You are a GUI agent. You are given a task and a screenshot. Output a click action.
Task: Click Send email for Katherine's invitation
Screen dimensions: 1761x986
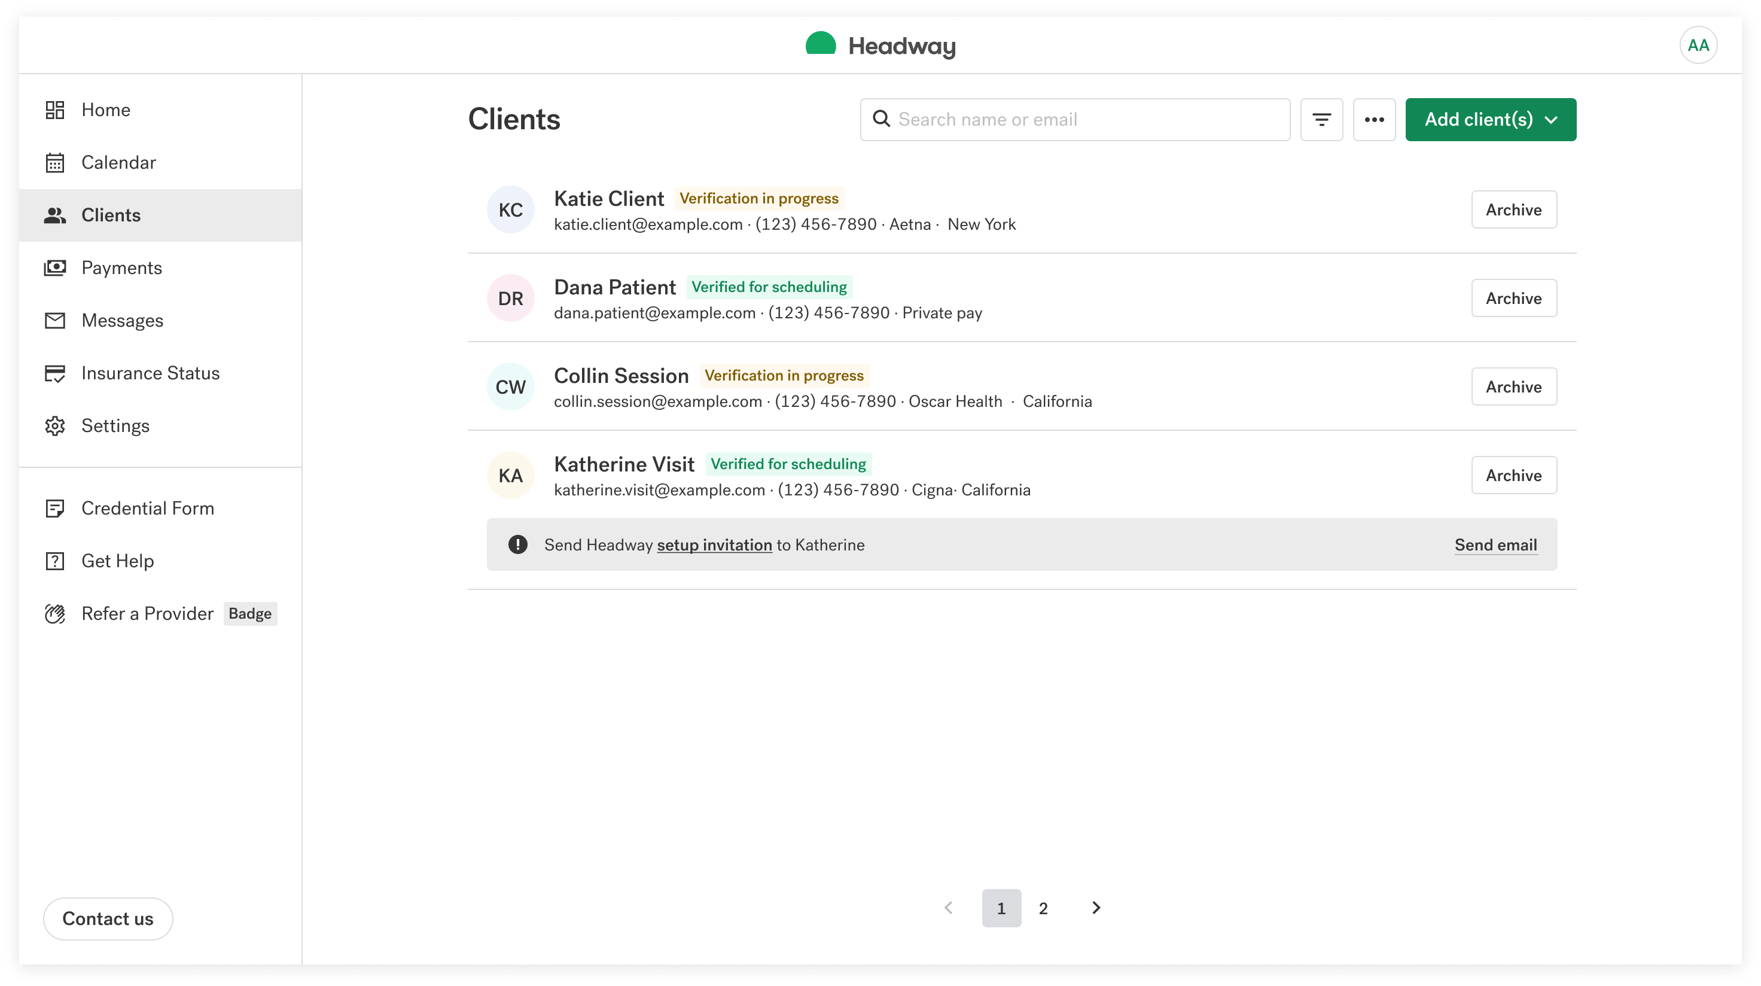[x=1496, y=544]
